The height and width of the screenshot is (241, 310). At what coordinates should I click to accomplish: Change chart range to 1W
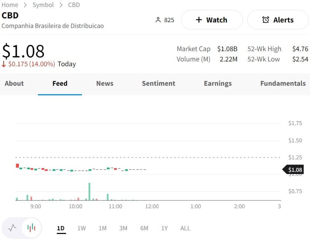(x=82, y=228)
